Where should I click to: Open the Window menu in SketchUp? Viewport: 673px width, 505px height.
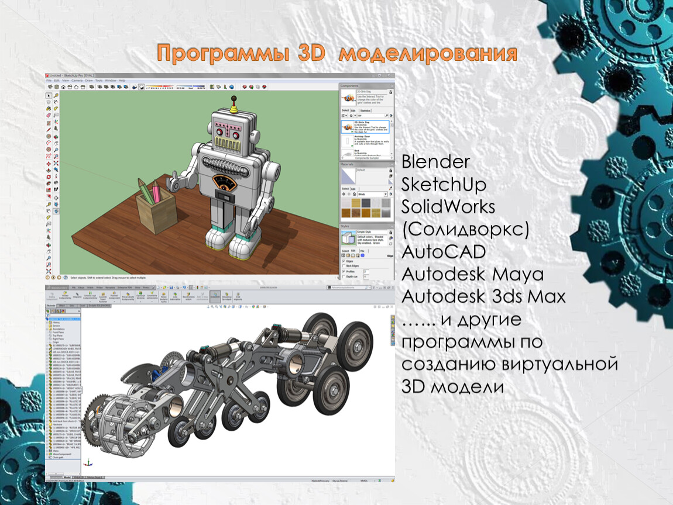click(110, 81)
